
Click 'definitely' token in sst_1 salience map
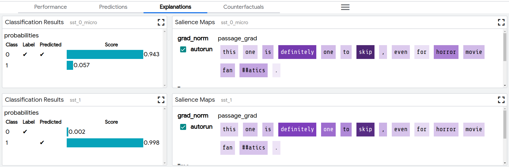point(297,130)
